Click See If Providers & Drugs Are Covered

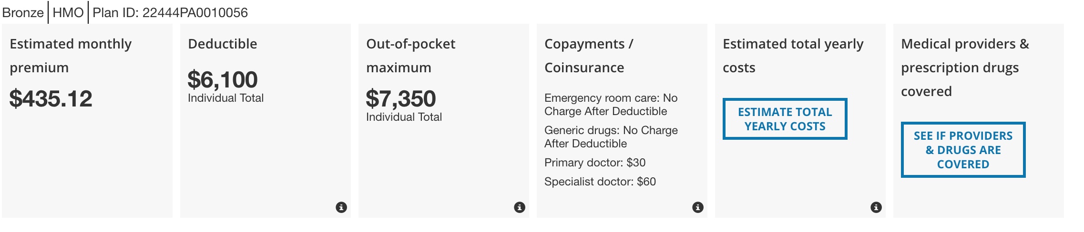[x=963, y=150]
